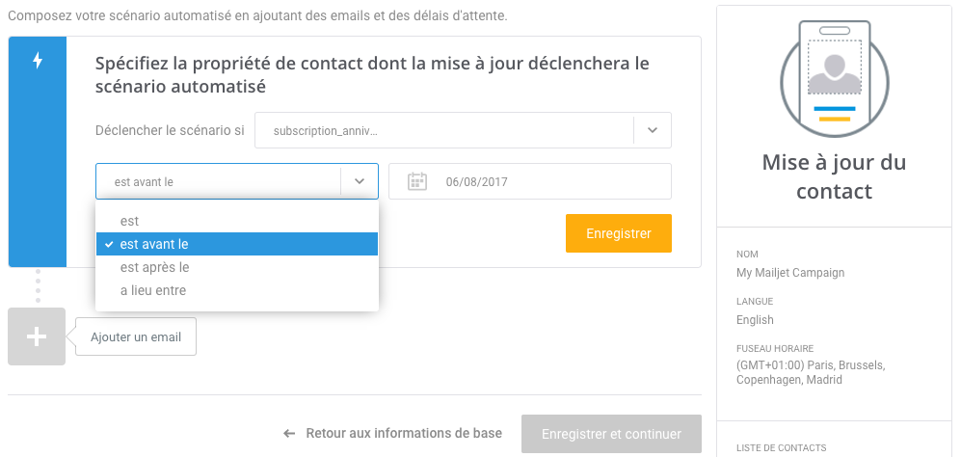Click Enregistrer et continuer button
Screen dimensions: 961x457
(x=611, y=434)
